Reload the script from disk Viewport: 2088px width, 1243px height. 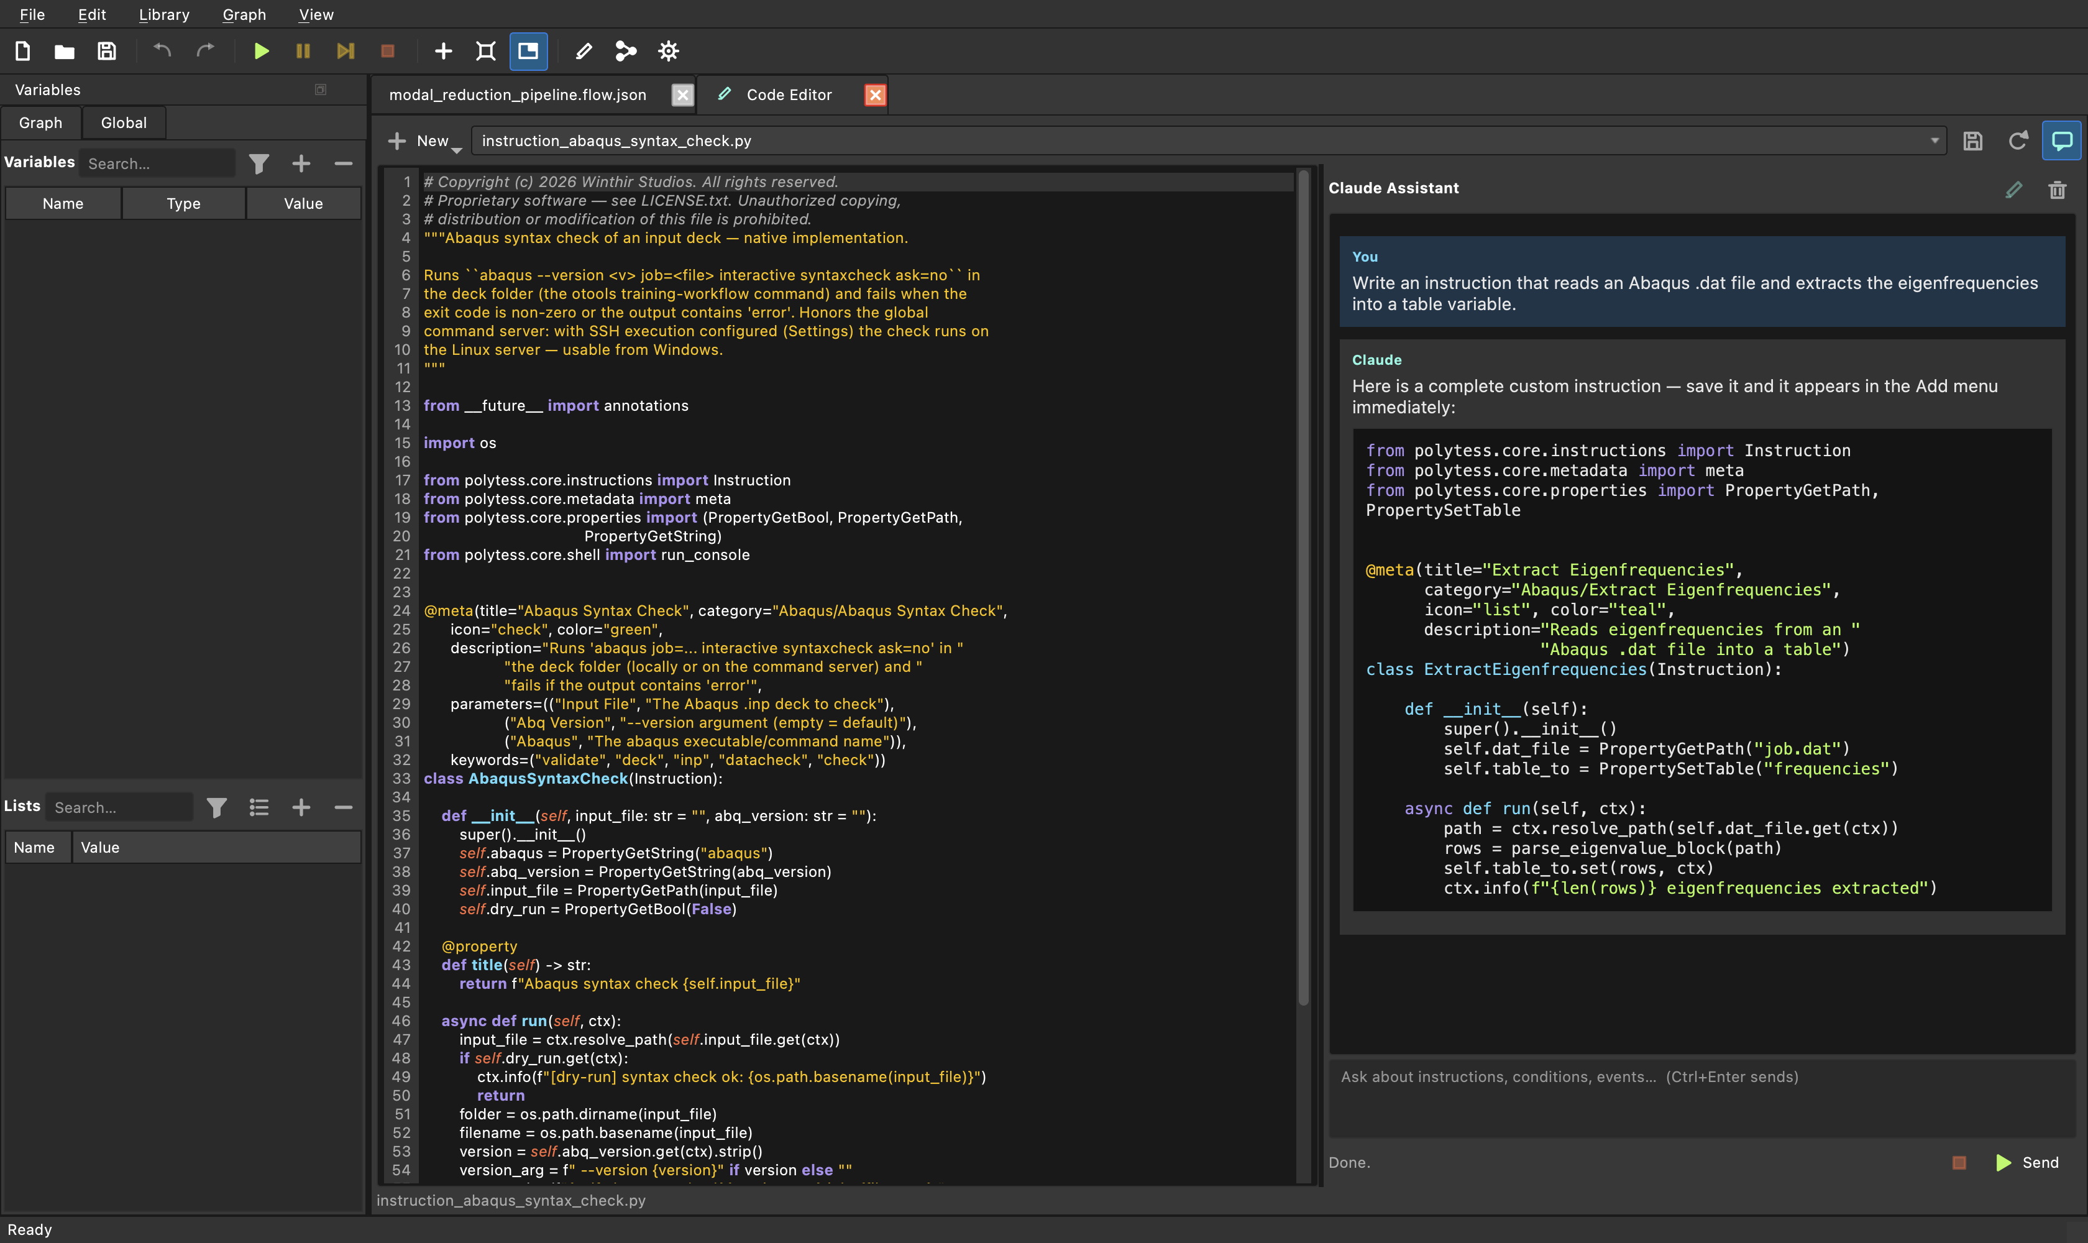pyautogui.click(x=2018, y=140)
